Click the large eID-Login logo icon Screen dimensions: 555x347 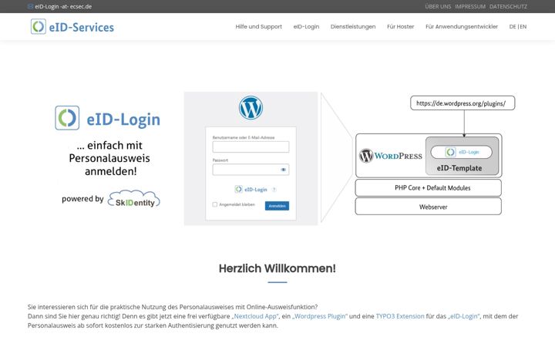(x=67, y=118)
